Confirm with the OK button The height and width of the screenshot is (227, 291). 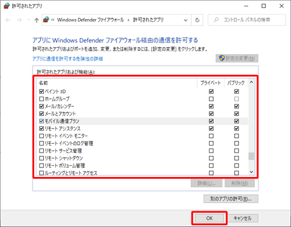(210, 218)
